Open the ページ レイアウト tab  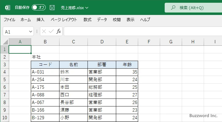64,20
